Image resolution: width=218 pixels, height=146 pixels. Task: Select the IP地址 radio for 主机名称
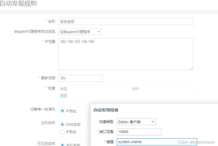coord(62,132)
